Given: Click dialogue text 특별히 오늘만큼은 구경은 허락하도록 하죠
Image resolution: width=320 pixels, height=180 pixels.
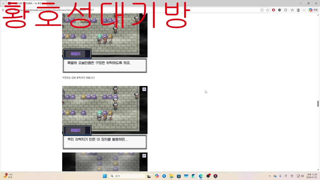Looking at the screenshot, I should (99, 63).
